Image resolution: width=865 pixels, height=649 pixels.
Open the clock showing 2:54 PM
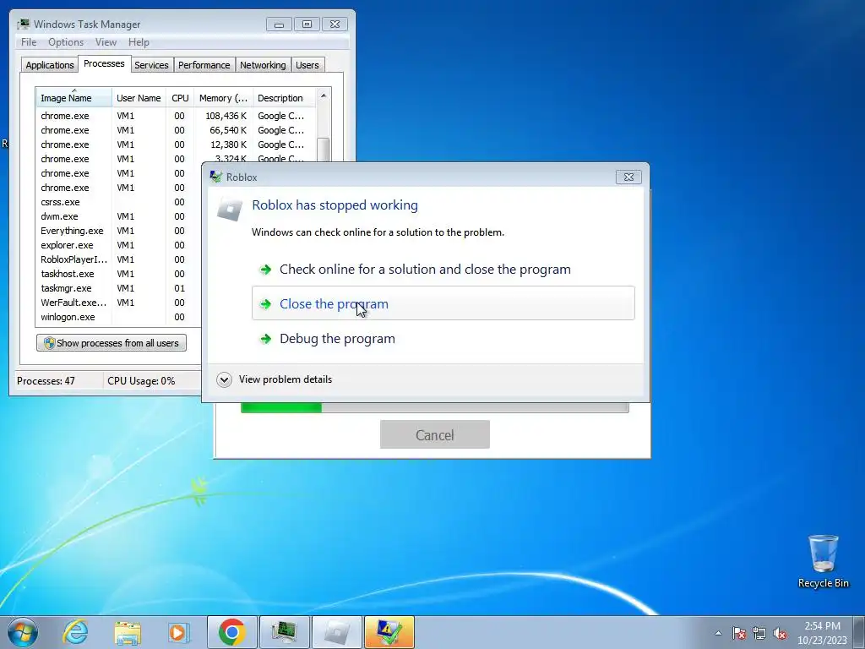click(822, 633)
